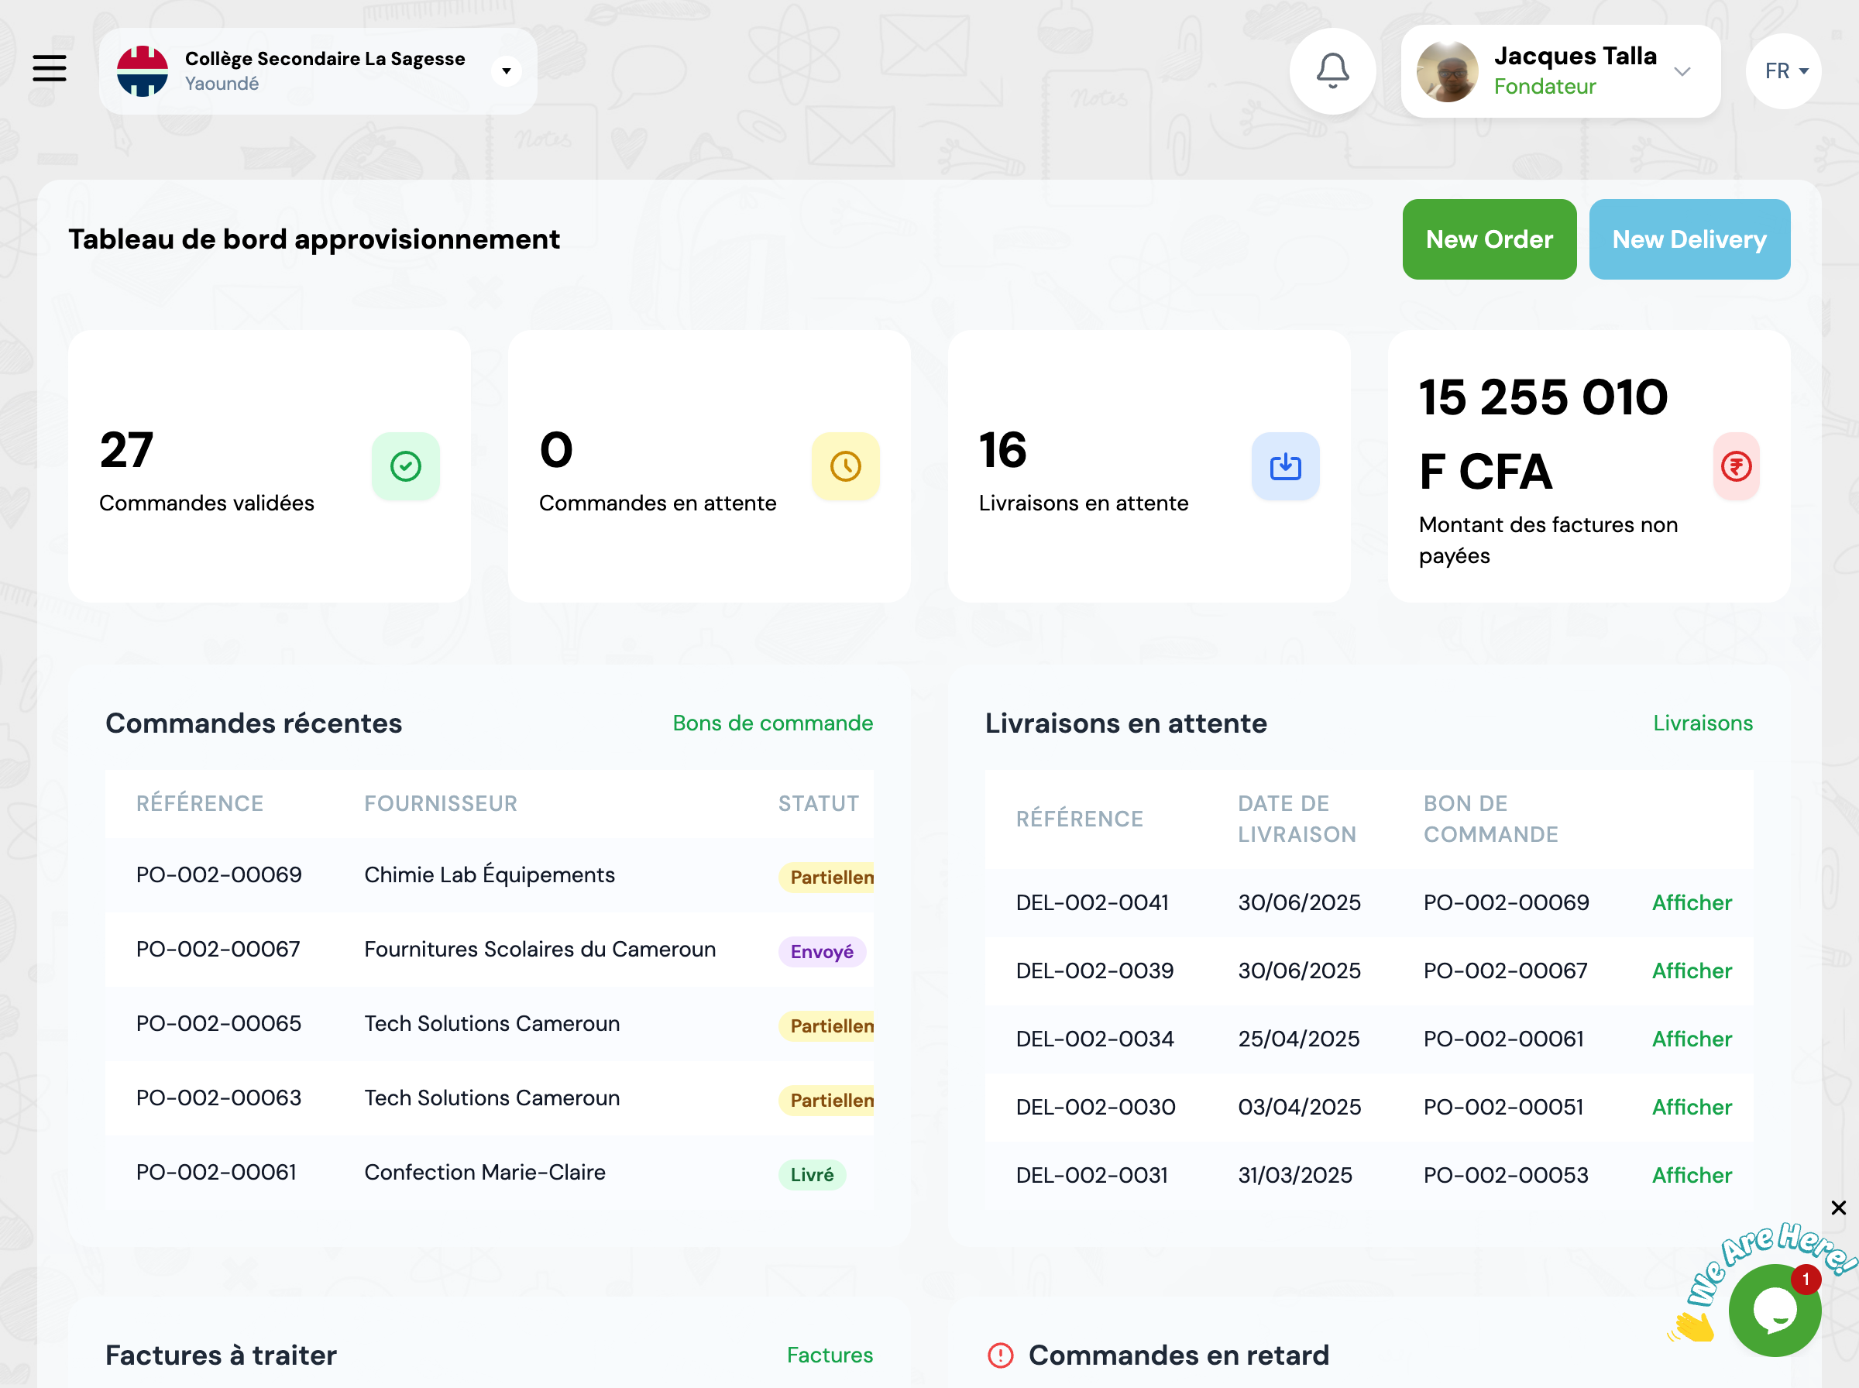Click the yellow clock pending orders icon
This screenshot has width=1859, height=1388.
click(x=845, y=466)
